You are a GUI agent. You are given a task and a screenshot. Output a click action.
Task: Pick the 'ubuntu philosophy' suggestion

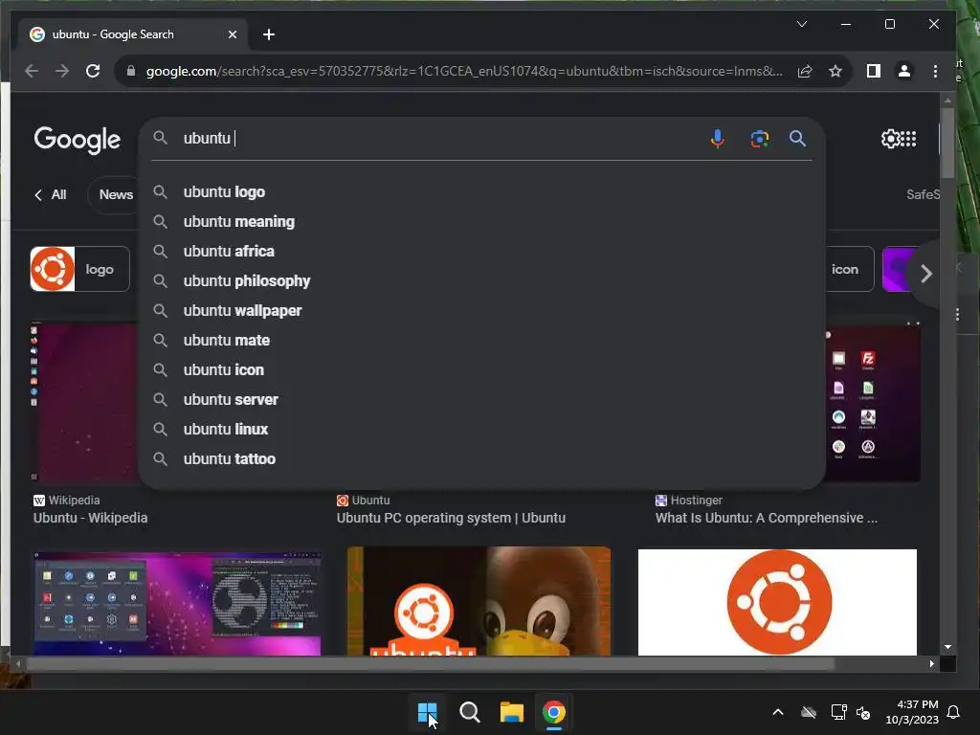point(481,281)
